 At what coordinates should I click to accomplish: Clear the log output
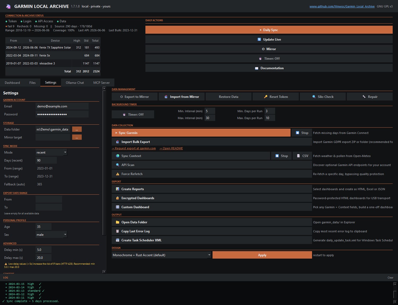pyautogui.click(x=390, y=277)
